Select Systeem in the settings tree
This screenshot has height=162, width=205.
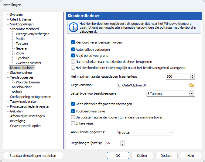click(x=16, y=15)
